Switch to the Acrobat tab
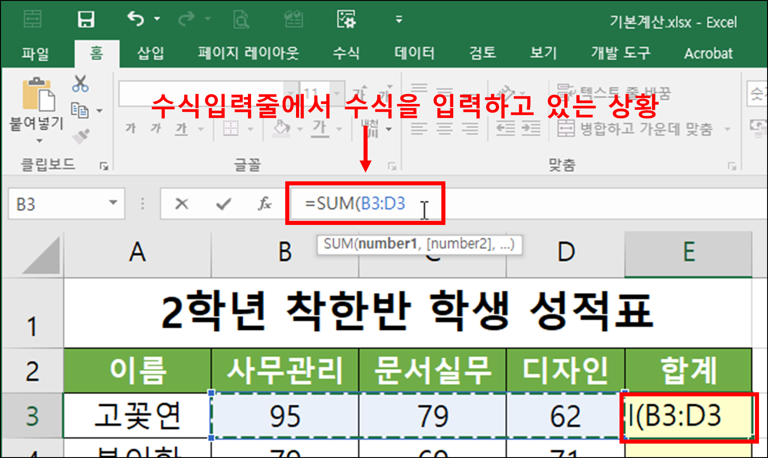This screenshot has height=458, width=768. [708, 53]
